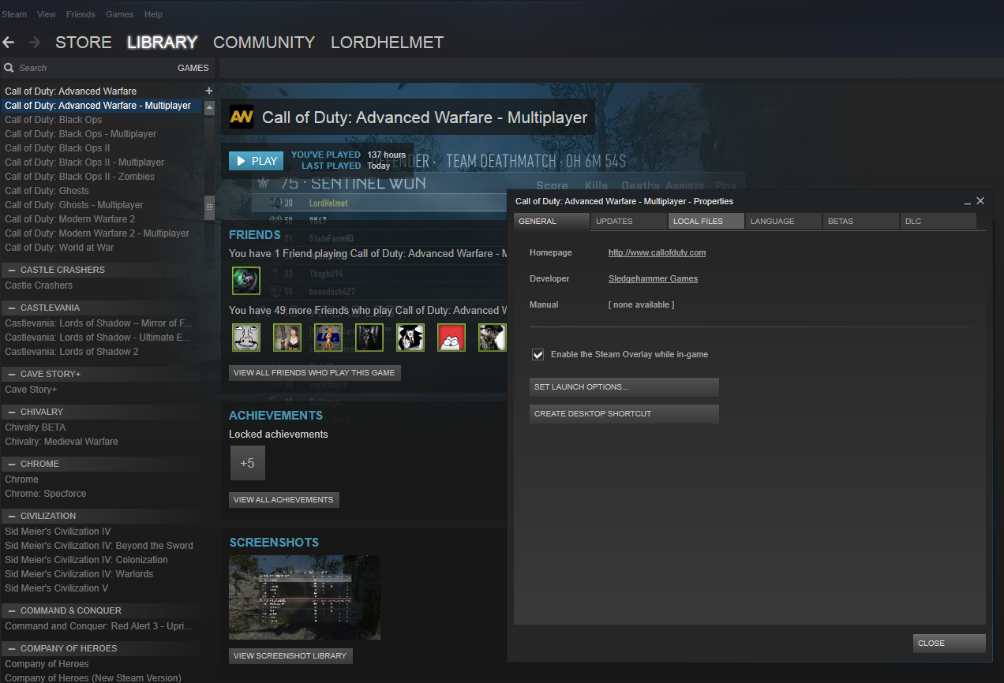Select Castle Crashers game entry

pyautogui.click(x=39, y=286)
